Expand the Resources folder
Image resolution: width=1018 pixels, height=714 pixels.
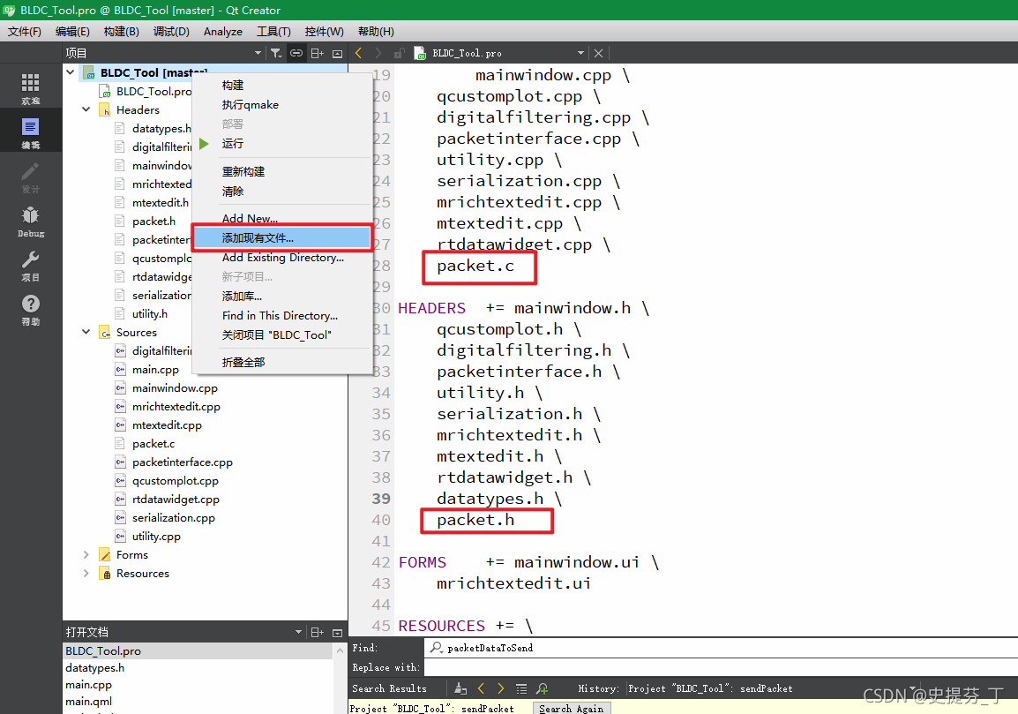point(86,573)
